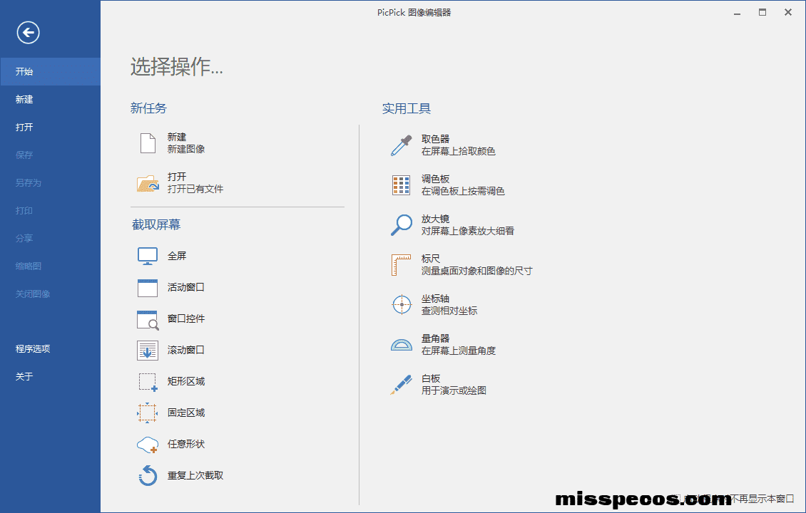
Task: Select the New blank image icon (新建图像)
Action: [148, 143]
